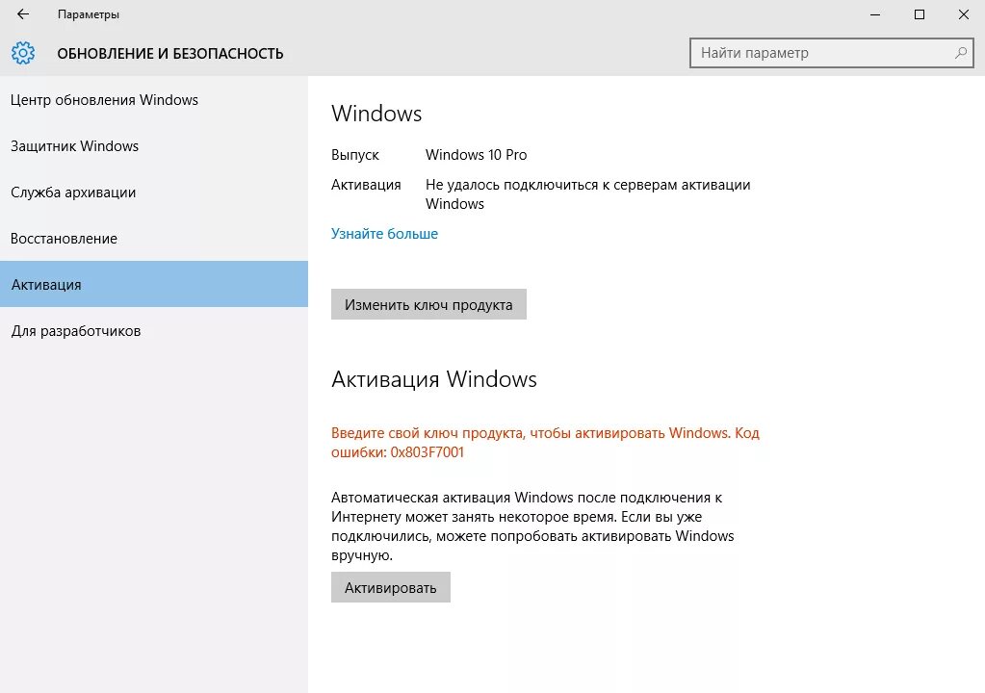Click the 'Windows 10 Pro' edition value
The image size is (985, 693).
pyautogui.click(x=477, y=155)
